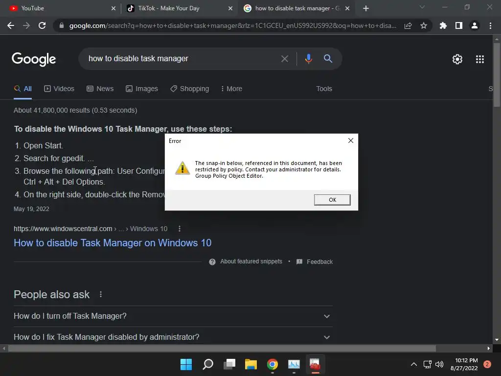
Task: Click the vertical page scrollbar thumb
Action: 497,75
